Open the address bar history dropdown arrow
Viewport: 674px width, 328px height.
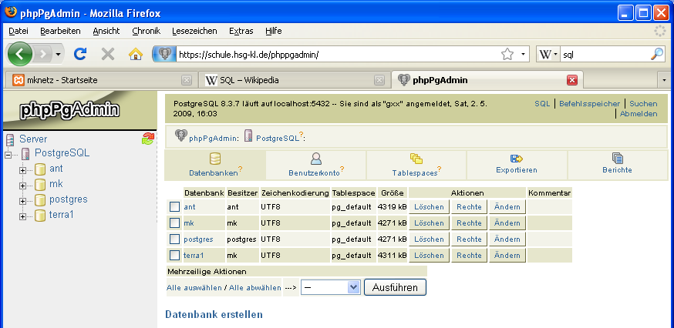[x=523, y=54]
